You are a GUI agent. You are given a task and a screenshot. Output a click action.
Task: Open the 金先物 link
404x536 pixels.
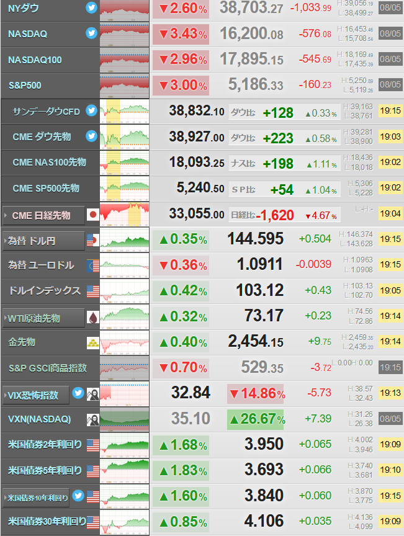click(x=22, y=342)
